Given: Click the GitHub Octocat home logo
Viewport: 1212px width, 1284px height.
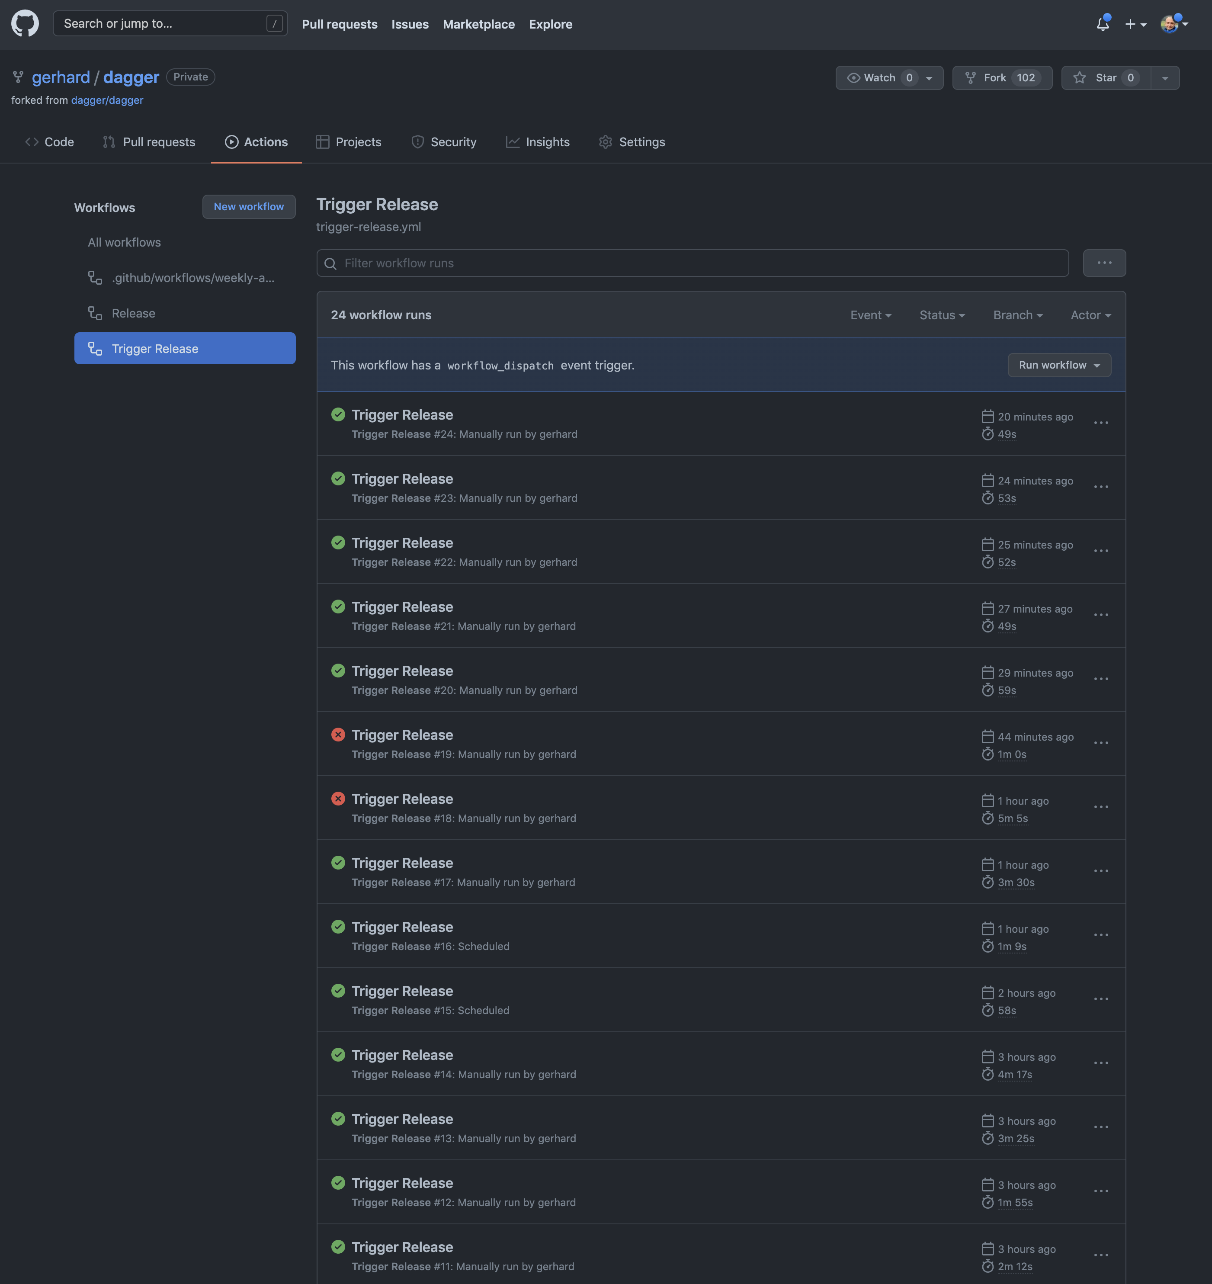Looking at the screenshot, I should coord(25,24).
